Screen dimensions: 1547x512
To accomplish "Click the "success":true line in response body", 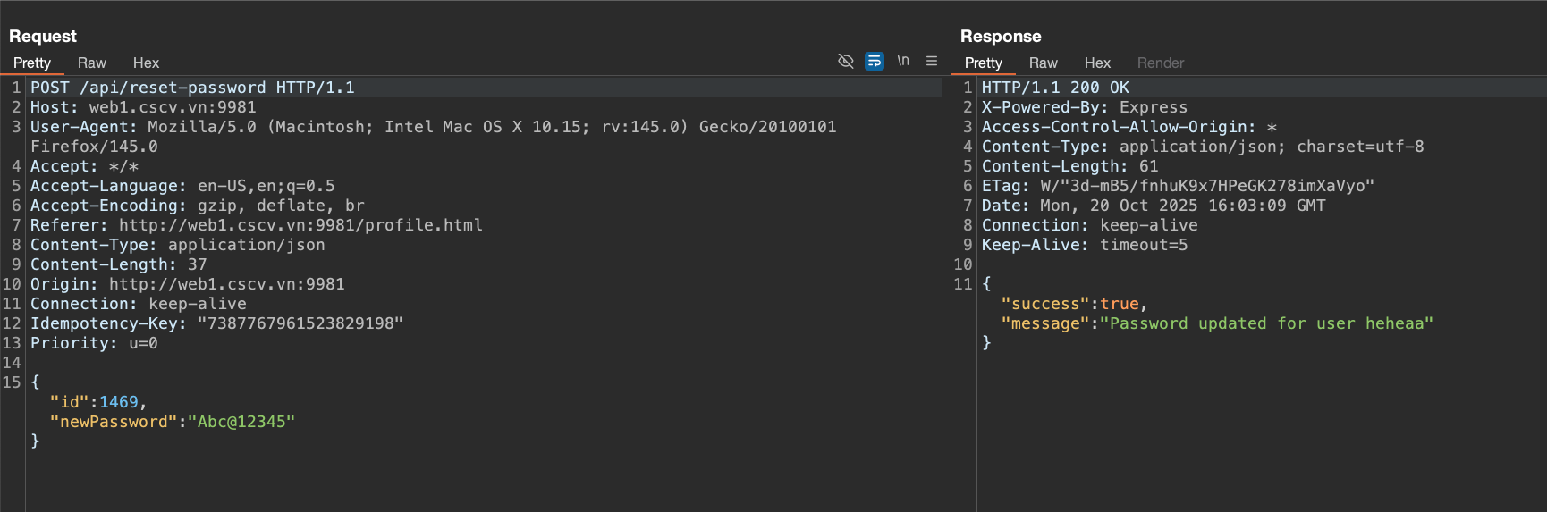I will click(x=1073, y=304).
